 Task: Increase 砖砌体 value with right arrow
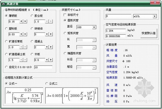click(x=51, y=34)
